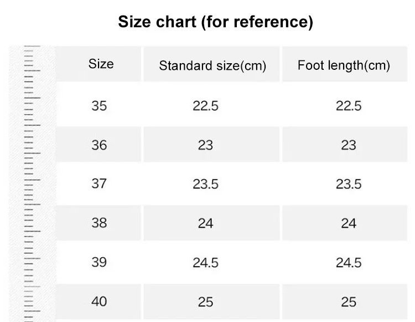This screenshot has width=415, height=322.
Task: Select size 35 in the Size column
Action: pyautogui.click(x=100, y=105)
